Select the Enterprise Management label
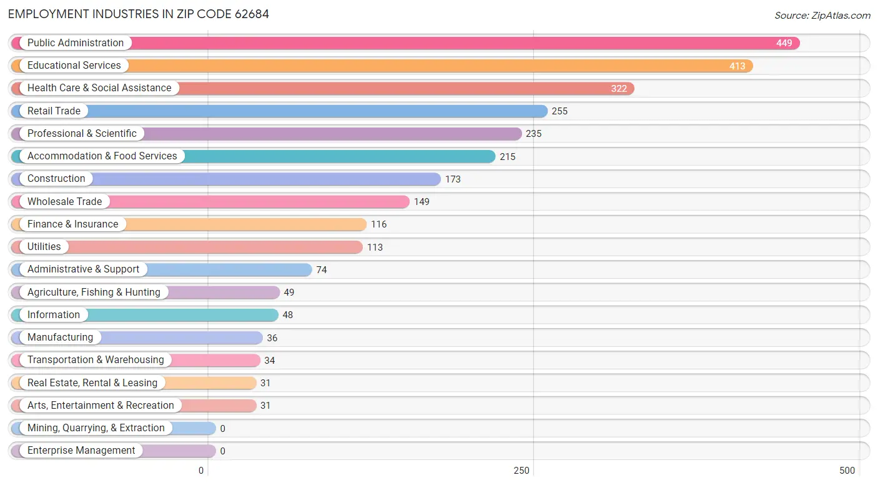The image size is (878, 485). (81, 451)
